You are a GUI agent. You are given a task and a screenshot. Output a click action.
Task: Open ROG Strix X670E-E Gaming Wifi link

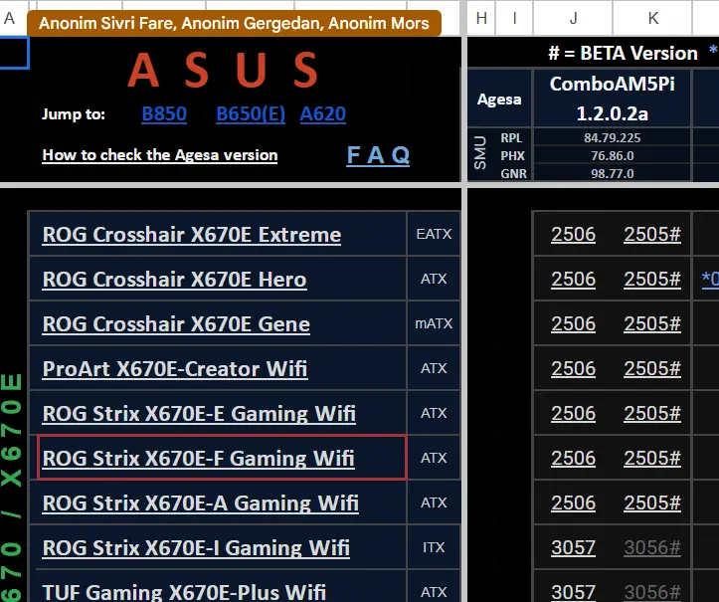pyautogui.click(x=199, y=413)
